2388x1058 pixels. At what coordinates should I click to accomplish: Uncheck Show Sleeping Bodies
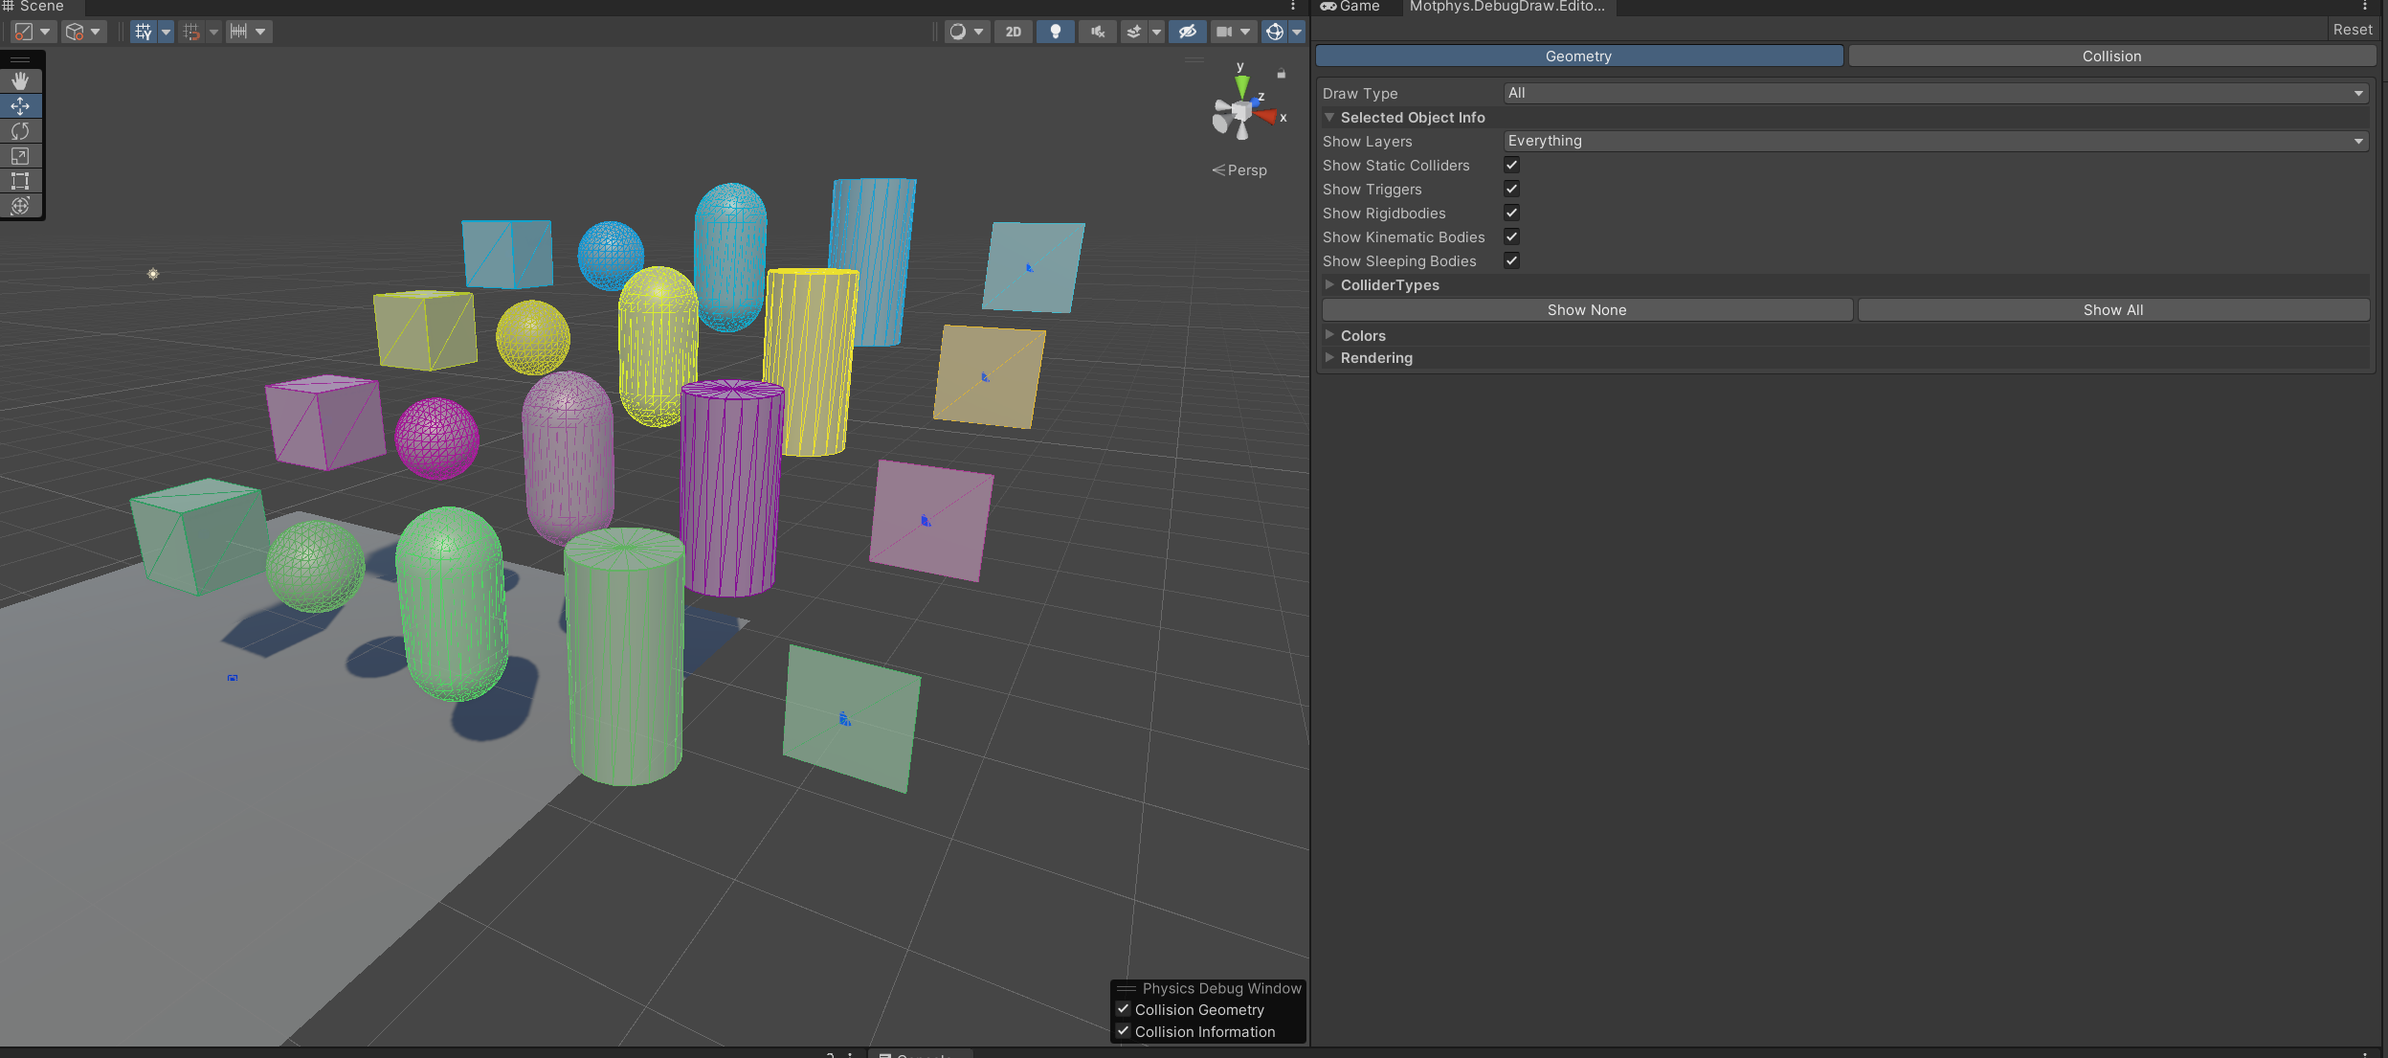point(1512,260)
